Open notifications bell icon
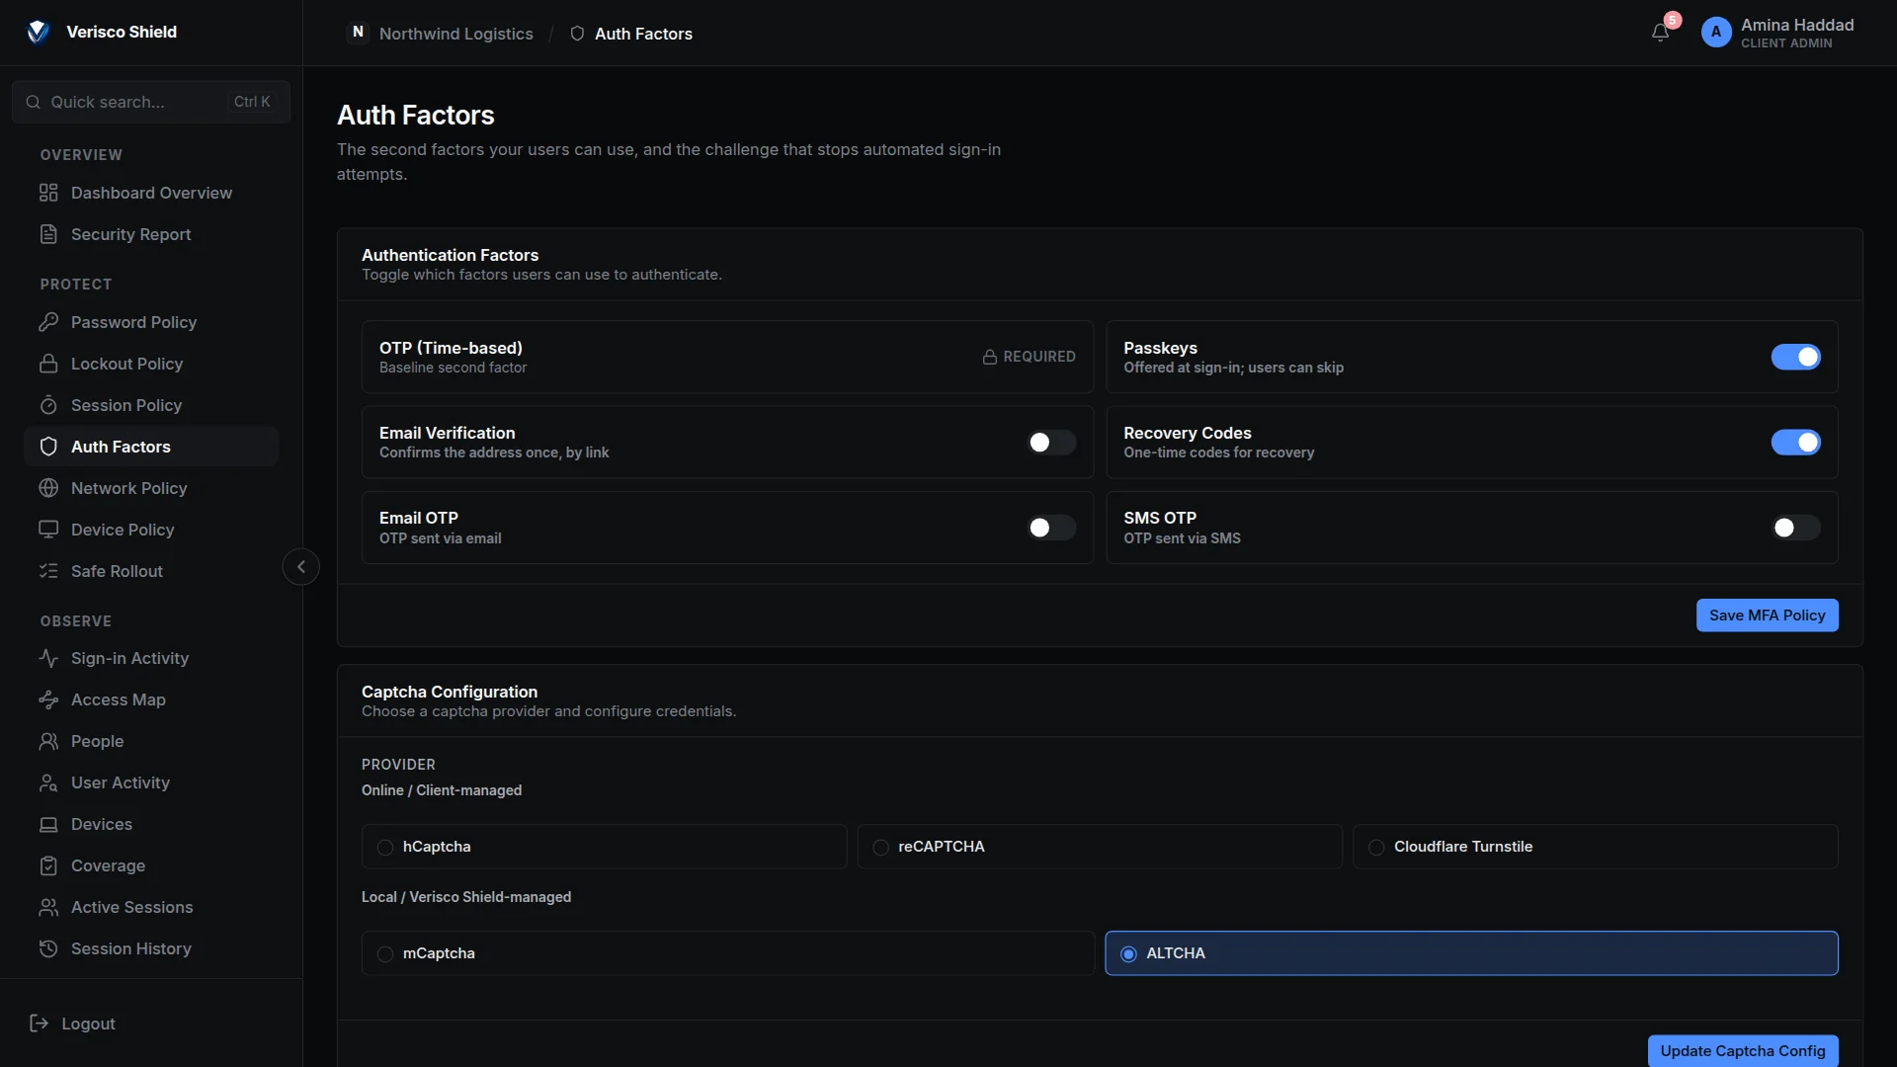The width and height of the screenshot is (1897, 1067). click(1660, 33)
